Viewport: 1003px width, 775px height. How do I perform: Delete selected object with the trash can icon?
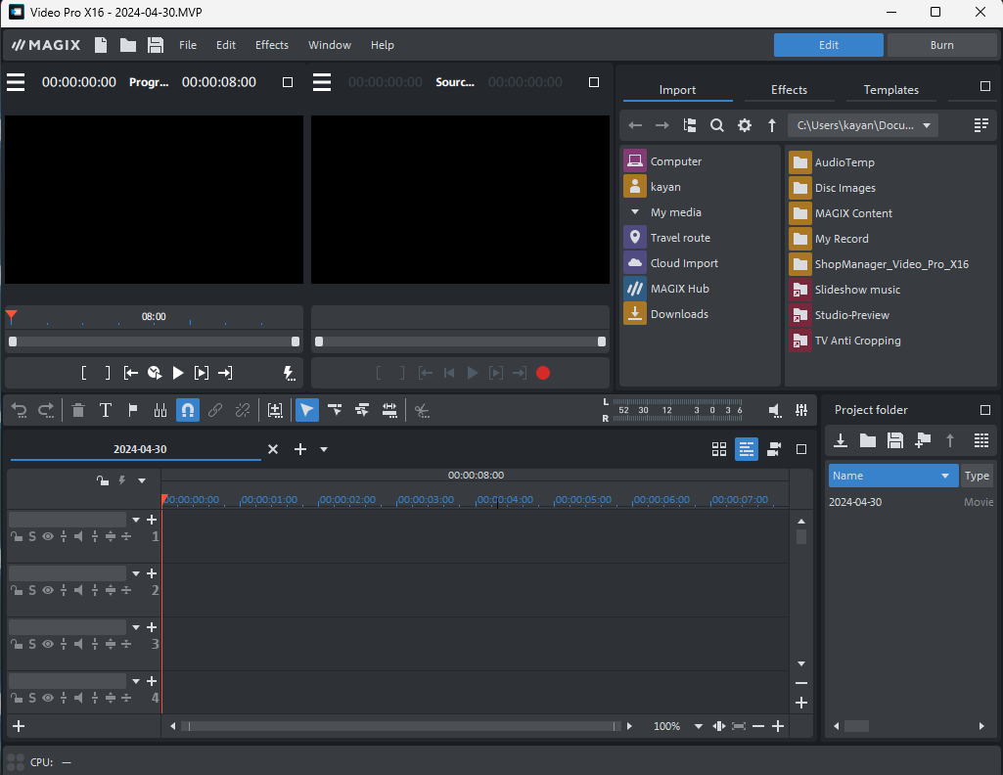point(78,411)
